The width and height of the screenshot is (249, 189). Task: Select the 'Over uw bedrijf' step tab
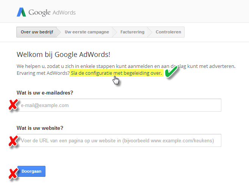[x=37, y=32]
